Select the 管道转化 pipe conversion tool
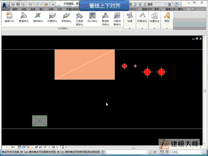 click(x=24, y=17)
